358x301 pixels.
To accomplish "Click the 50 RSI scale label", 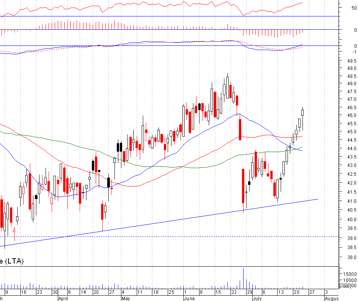I will (x=354, y=8).
